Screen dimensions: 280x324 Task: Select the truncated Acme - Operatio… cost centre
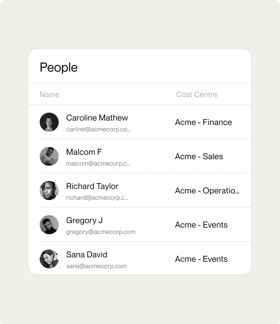(207, 191)
